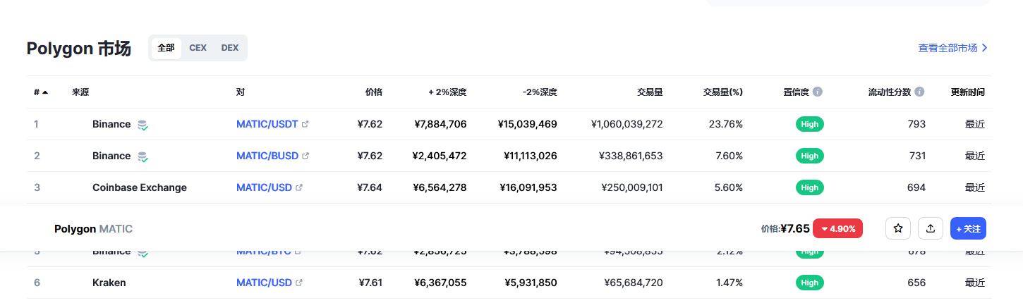This screenshot has width=1023, height=303.
Task: Click the 置信度 info icon
Action: tap(818, 92)
